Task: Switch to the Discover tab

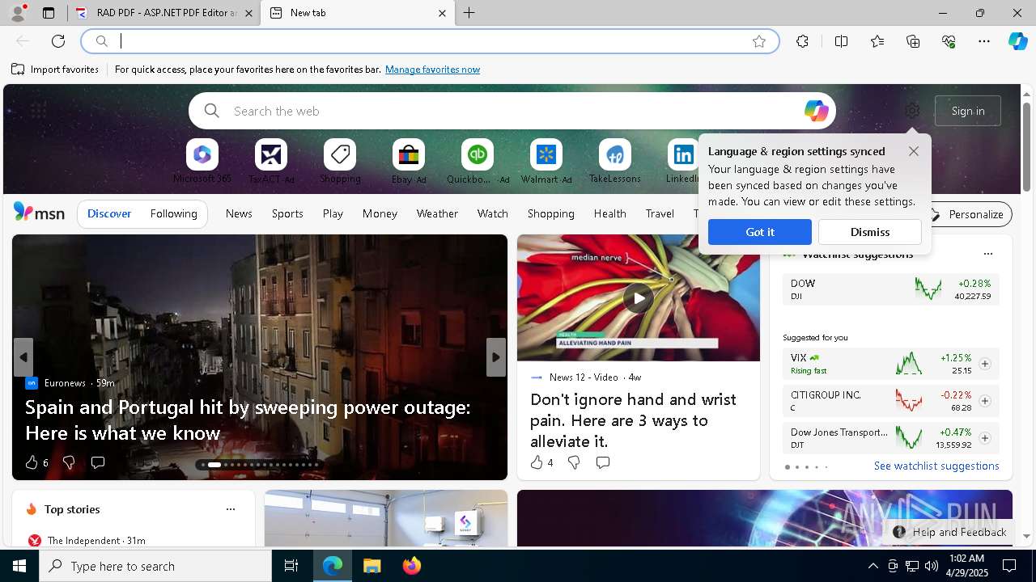Action: pos(109,214)
